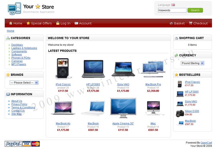
Task: Click the Apple Cinema 30" monitor image
Action: (123, 108)
